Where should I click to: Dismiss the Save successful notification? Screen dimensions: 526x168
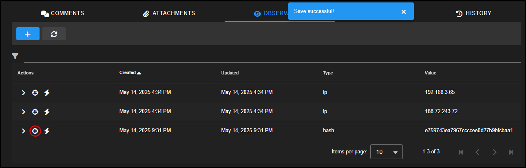(x=403, y=11)
